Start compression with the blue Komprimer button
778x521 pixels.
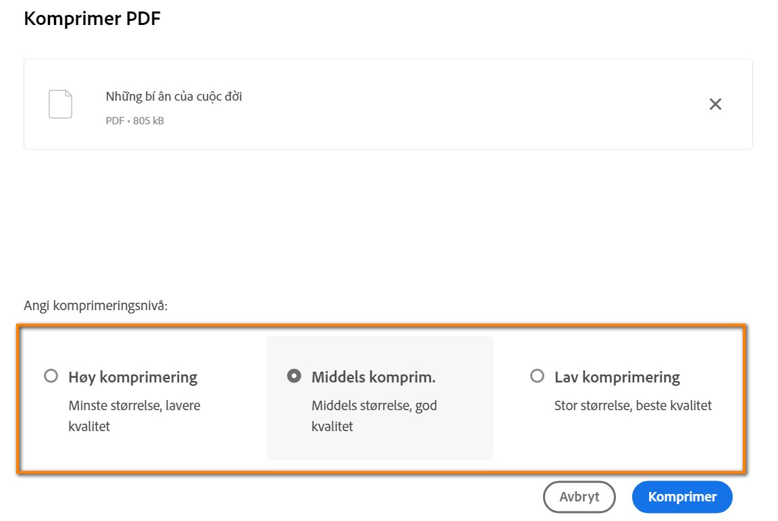[x=681, y=496]
